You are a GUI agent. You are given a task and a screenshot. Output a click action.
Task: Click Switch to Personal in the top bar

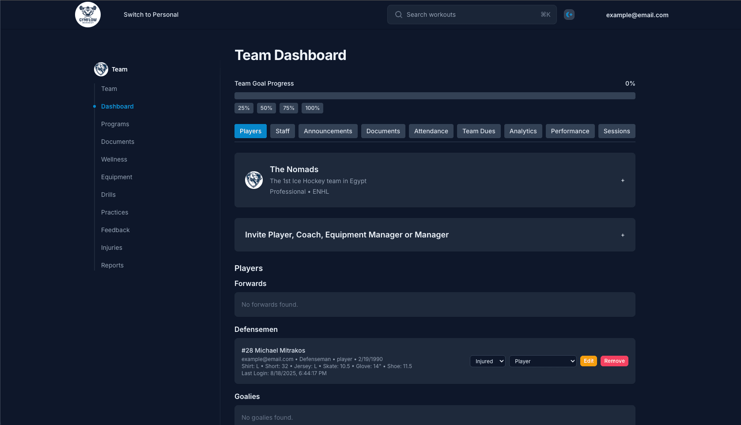(x=151, y=14)
